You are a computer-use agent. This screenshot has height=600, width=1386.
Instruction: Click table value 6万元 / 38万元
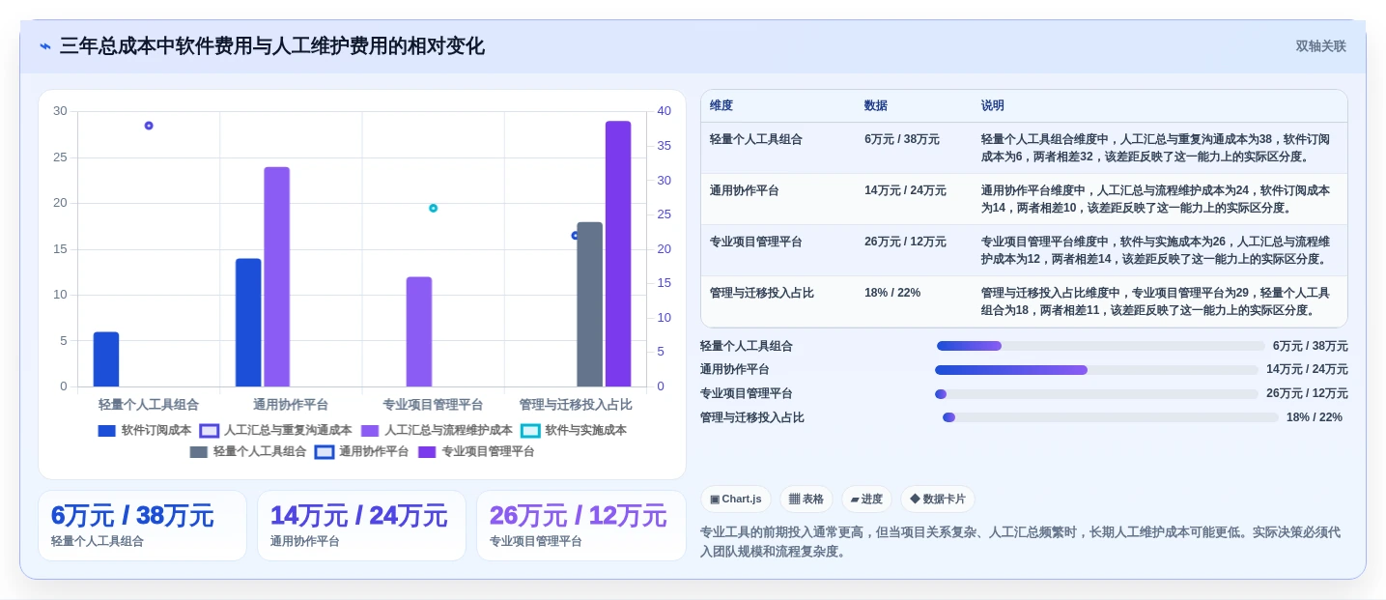[902, 139]
